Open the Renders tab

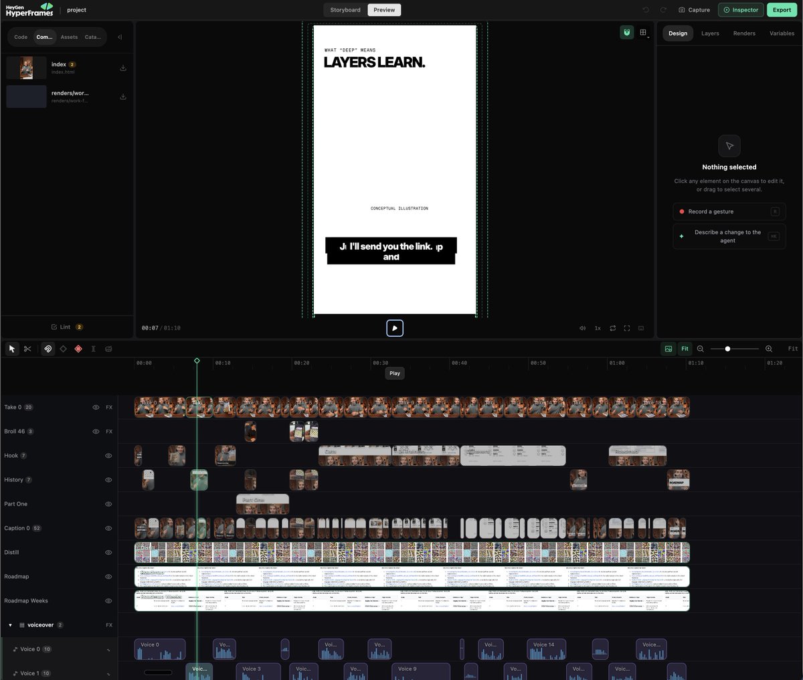744,33
